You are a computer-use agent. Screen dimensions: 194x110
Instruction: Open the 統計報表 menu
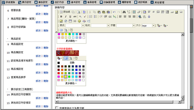(141, 2)
